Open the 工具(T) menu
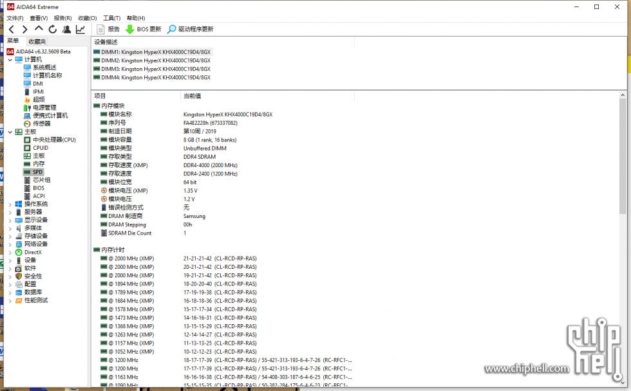The height and width of the screenshot is (391, 631). pyautogui.click(x=112, y=18)
